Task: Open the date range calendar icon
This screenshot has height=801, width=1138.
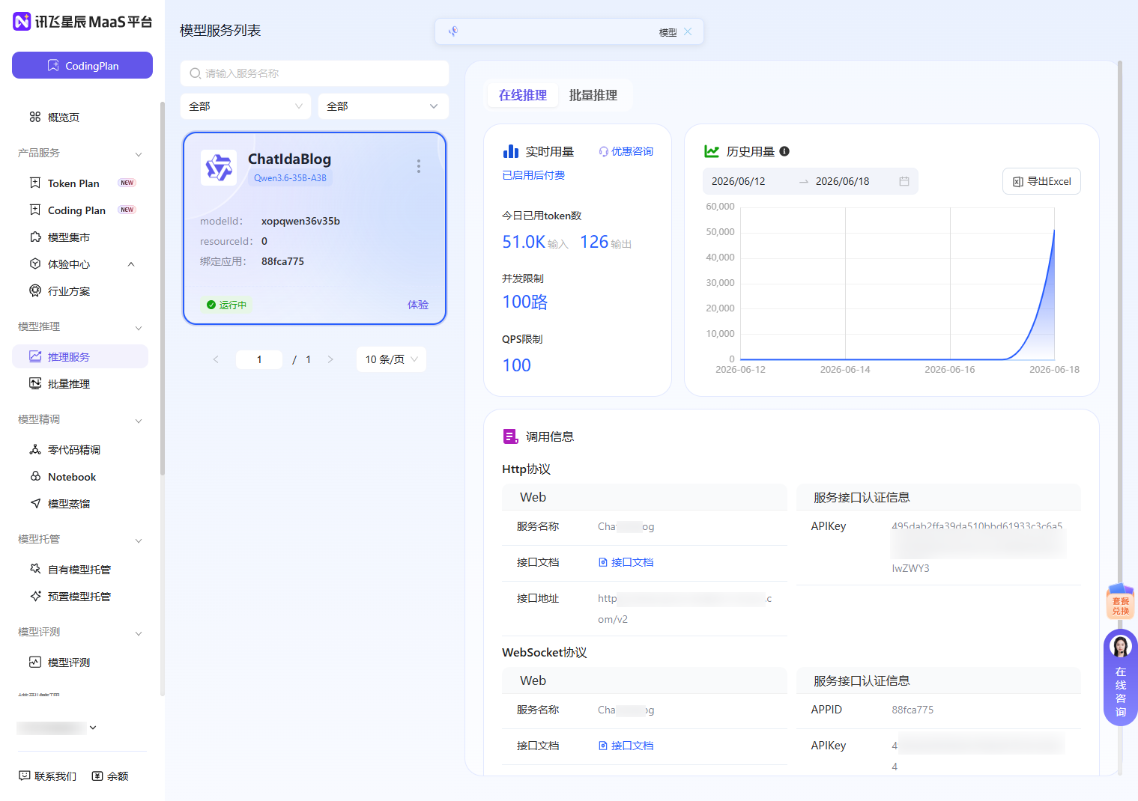Action: [904, 181]
